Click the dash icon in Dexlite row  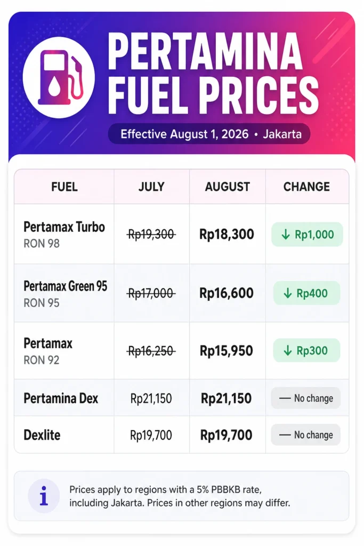pos(285,435)
